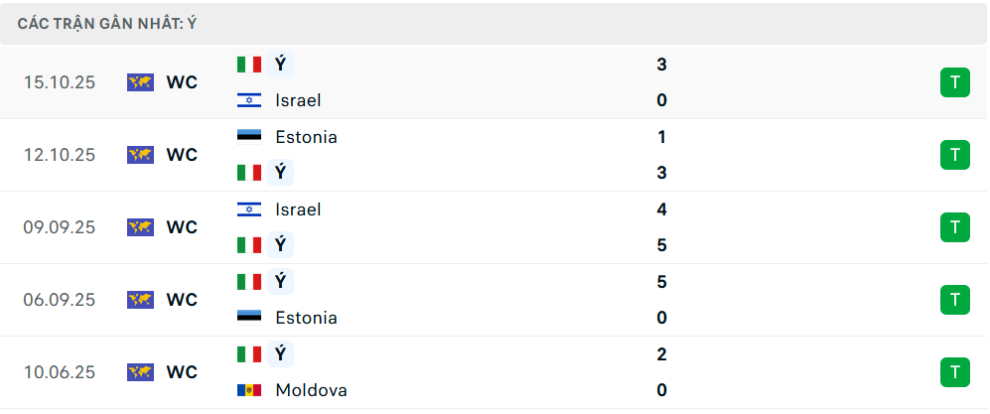The height and width of the screenshot is (414, 990).
Task: Click the score 5 for Ý on 06.09.25
Action: (661, 282)
